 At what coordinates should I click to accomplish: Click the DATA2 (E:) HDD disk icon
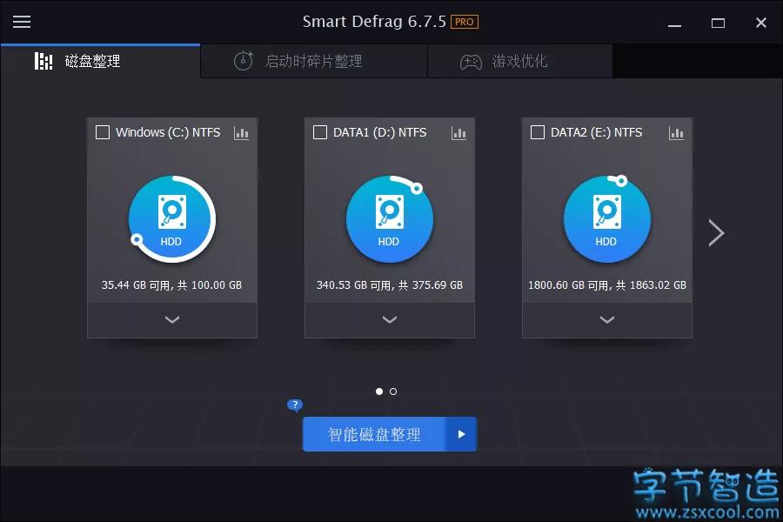[606, 218]
